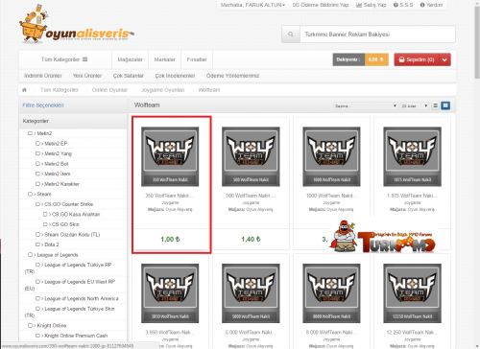Click the Joygame Oyunları breadcrumb link
480x349 pixels.
click(162, 90)
